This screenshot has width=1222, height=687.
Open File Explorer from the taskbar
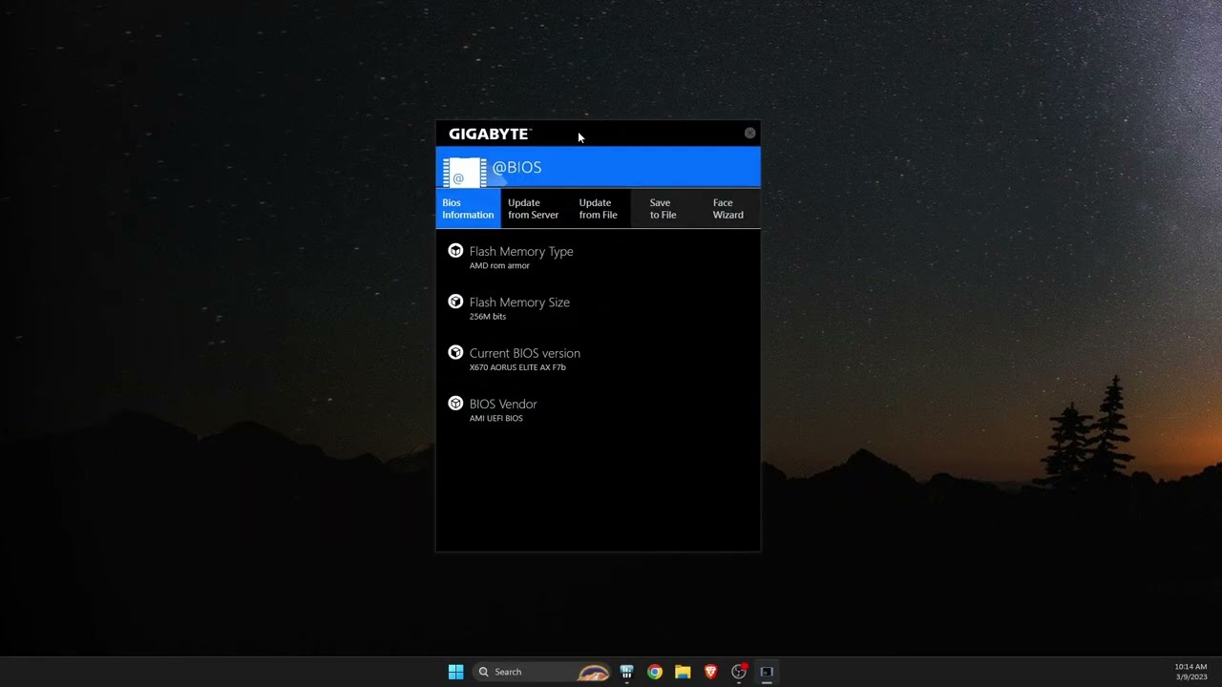click(683, 672)
